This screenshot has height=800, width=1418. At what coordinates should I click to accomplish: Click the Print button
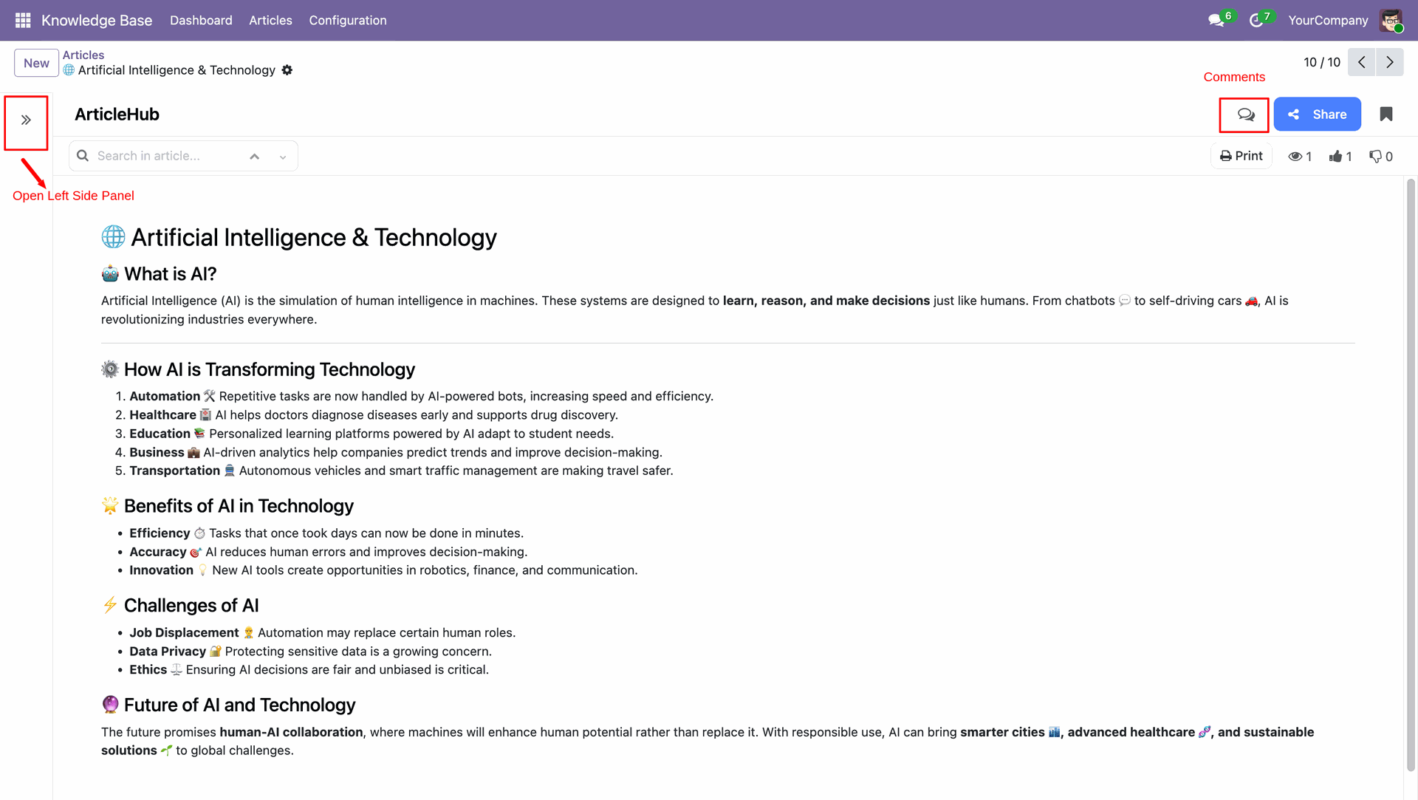click(x=1241, y=156)
